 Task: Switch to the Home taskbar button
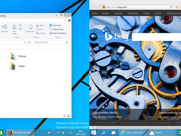pos(161,132)
